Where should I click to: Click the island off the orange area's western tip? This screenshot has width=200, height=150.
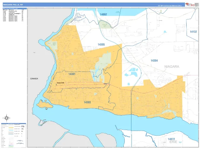click(x=45, y=104)
